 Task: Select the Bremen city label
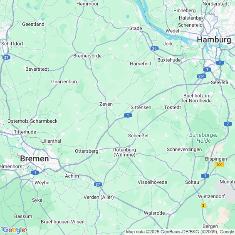pos(35,158)
